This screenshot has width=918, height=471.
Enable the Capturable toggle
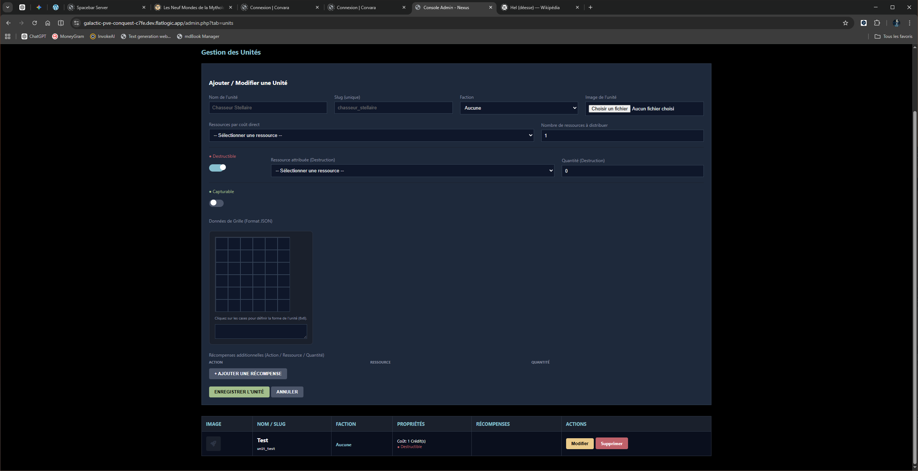(x=216, y=203)
